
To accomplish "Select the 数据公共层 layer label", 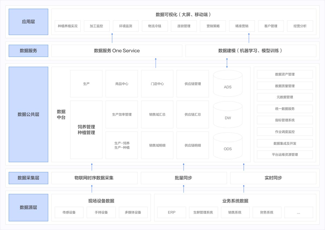I will [x=28, y=114].
